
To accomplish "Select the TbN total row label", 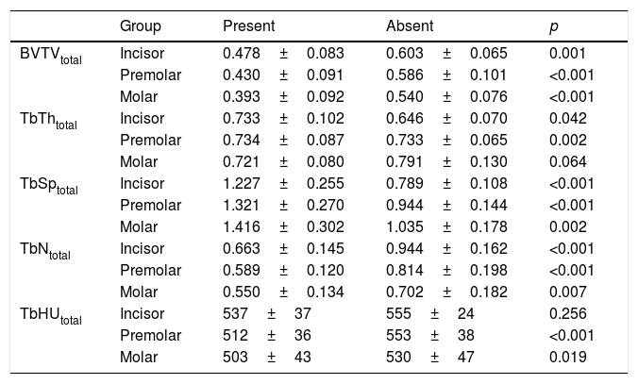I will pyautogui.click(x=47, y=250).
